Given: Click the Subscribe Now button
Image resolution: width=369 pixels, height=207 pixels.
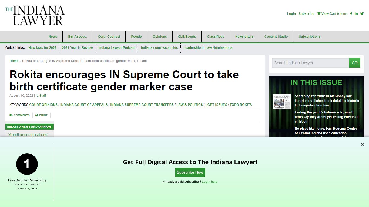Looking at the screenshot, I should click(190, 172).
